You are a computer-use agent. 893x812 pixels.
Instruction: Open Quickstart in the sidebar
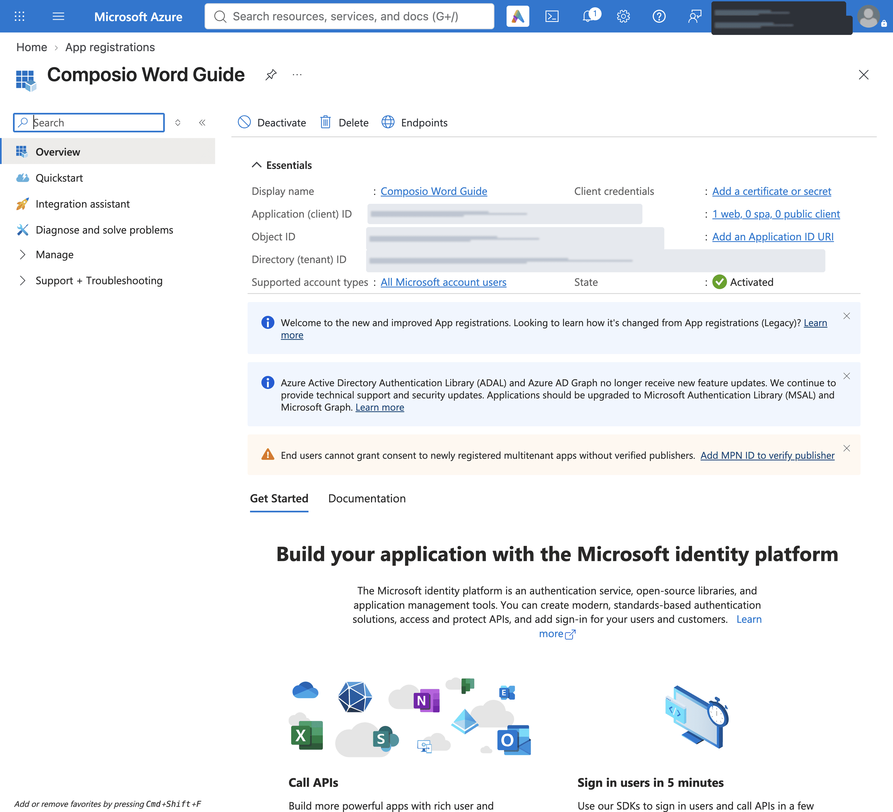(59, 178)
